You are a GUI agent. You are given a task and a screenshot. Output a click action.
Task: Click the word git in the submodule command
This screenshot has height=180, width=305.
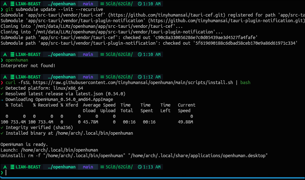click(x=9, y=9)
